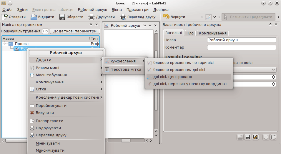Viewport: 281px width, 154px height.
Task: Switch to the Компонування tab
Action: click(x=212, y=33)
